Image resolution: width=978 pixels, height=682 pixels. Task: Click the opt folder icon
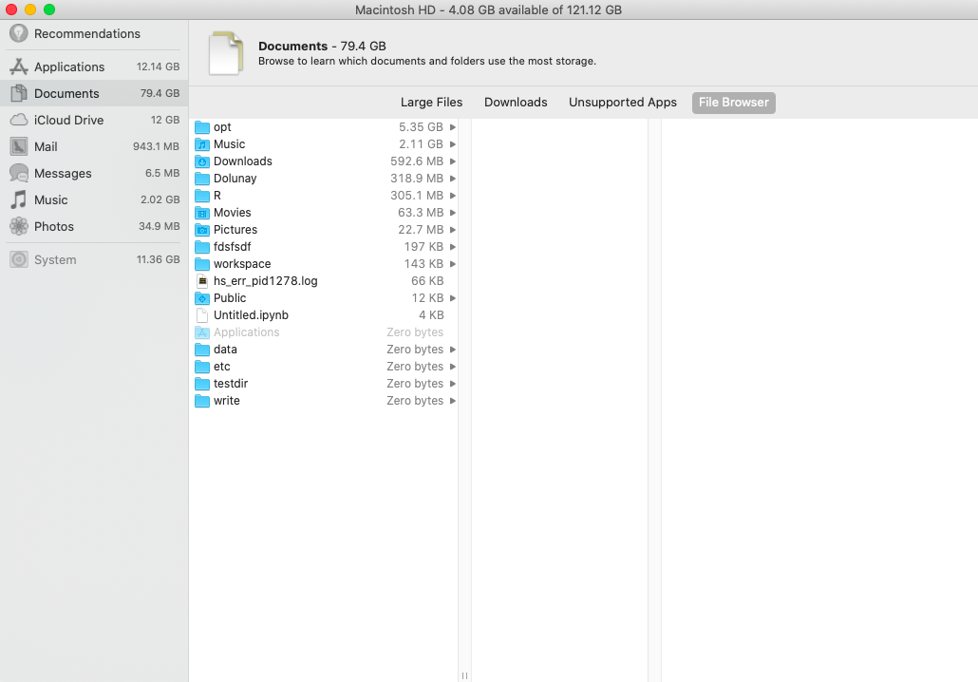[x=202, y=127]
